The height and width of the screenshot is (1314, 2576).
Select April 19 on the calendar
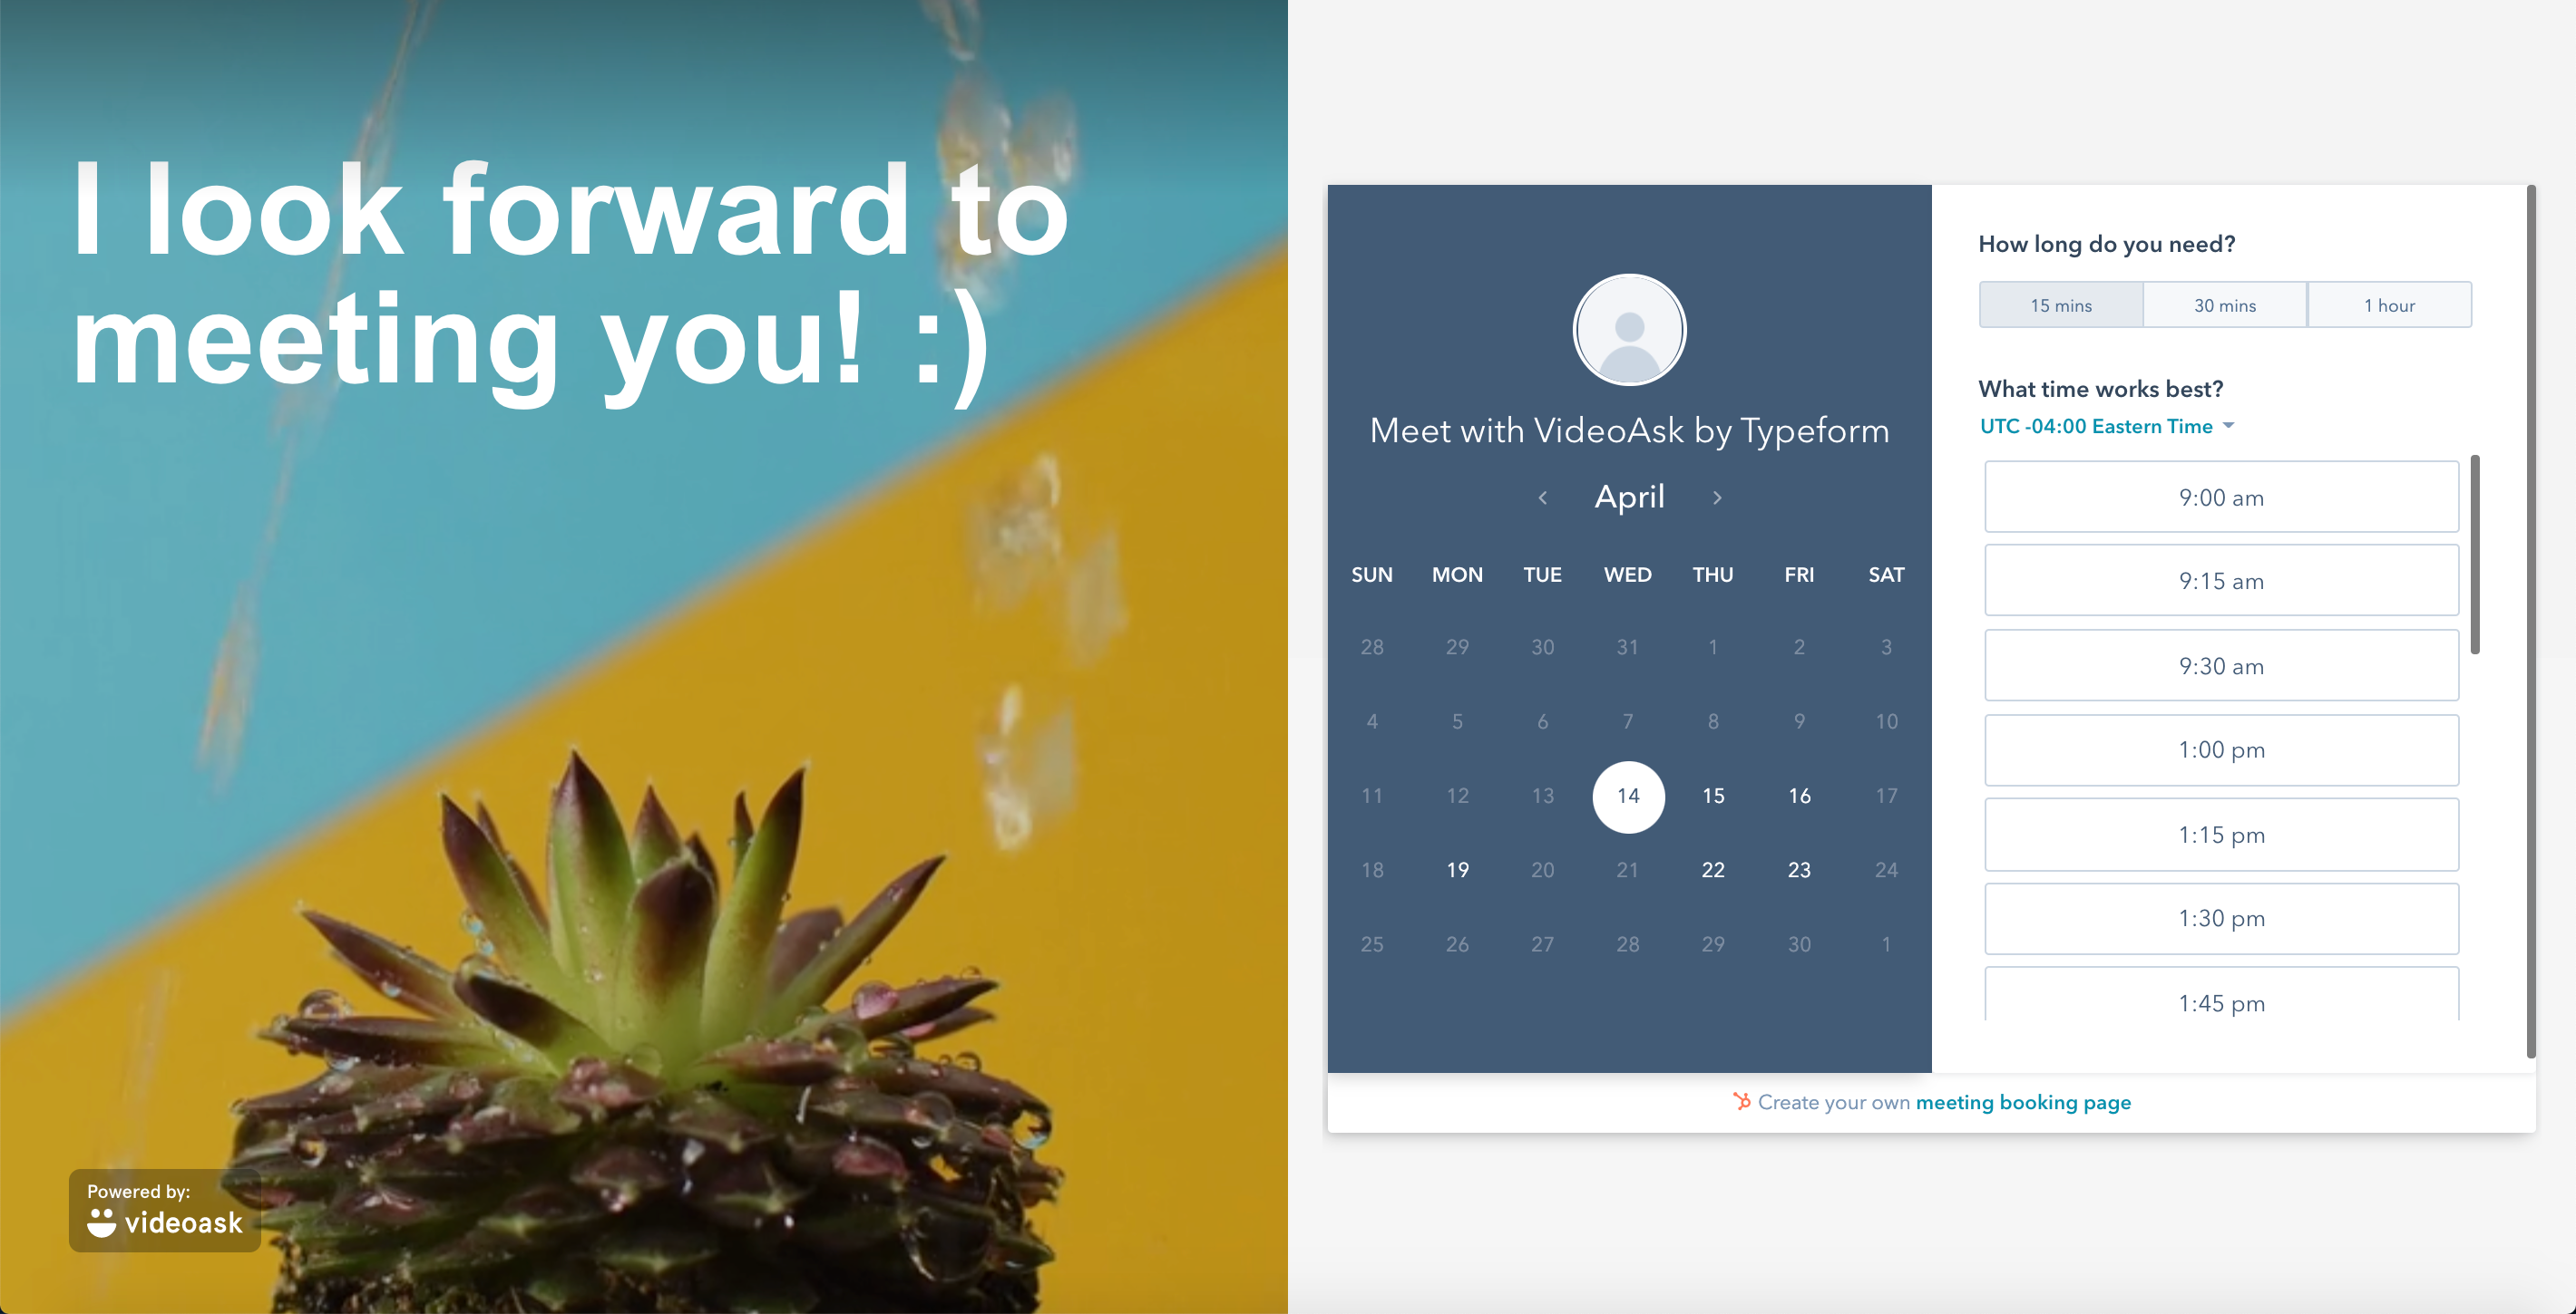pos(1456,870)
